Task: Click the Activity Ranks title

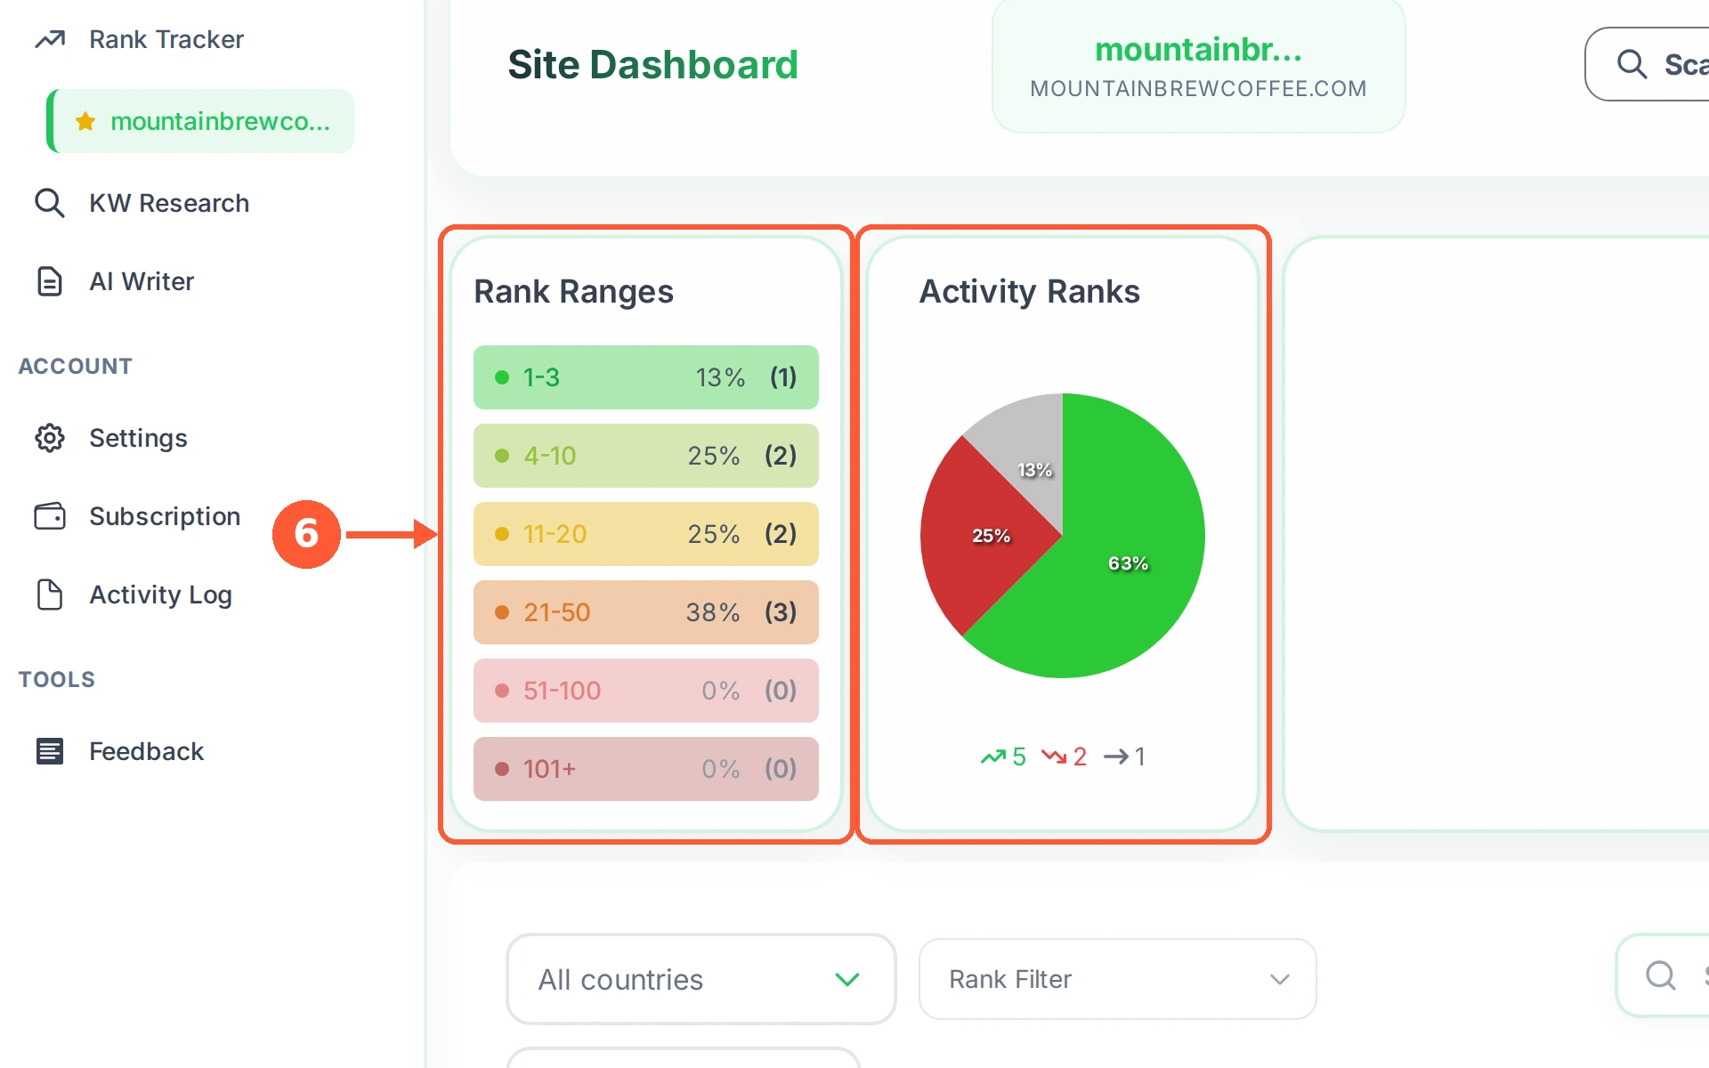Action: tap(1029, 292)
